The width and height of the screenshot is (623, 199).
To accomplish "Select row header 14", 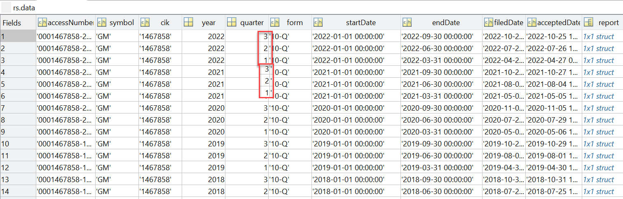I will click(x=18, y=191).
